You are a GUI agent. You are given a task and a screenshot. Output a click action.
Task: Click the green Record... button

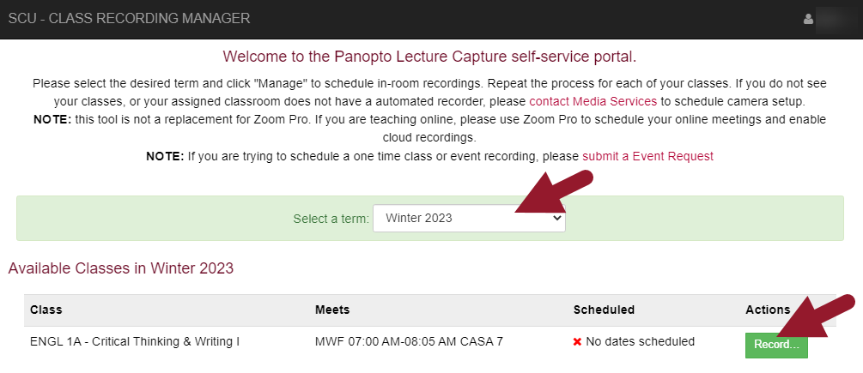tap(776, 345)
